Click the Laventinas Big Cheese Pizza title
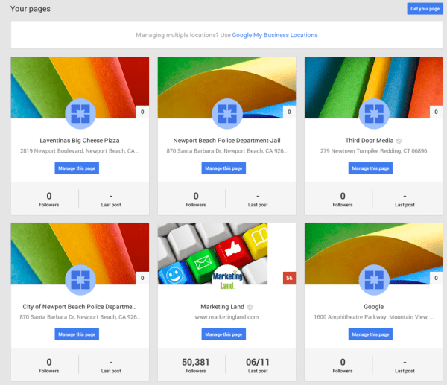This screenshot has height=385, width=447. (x=80, y=141)
